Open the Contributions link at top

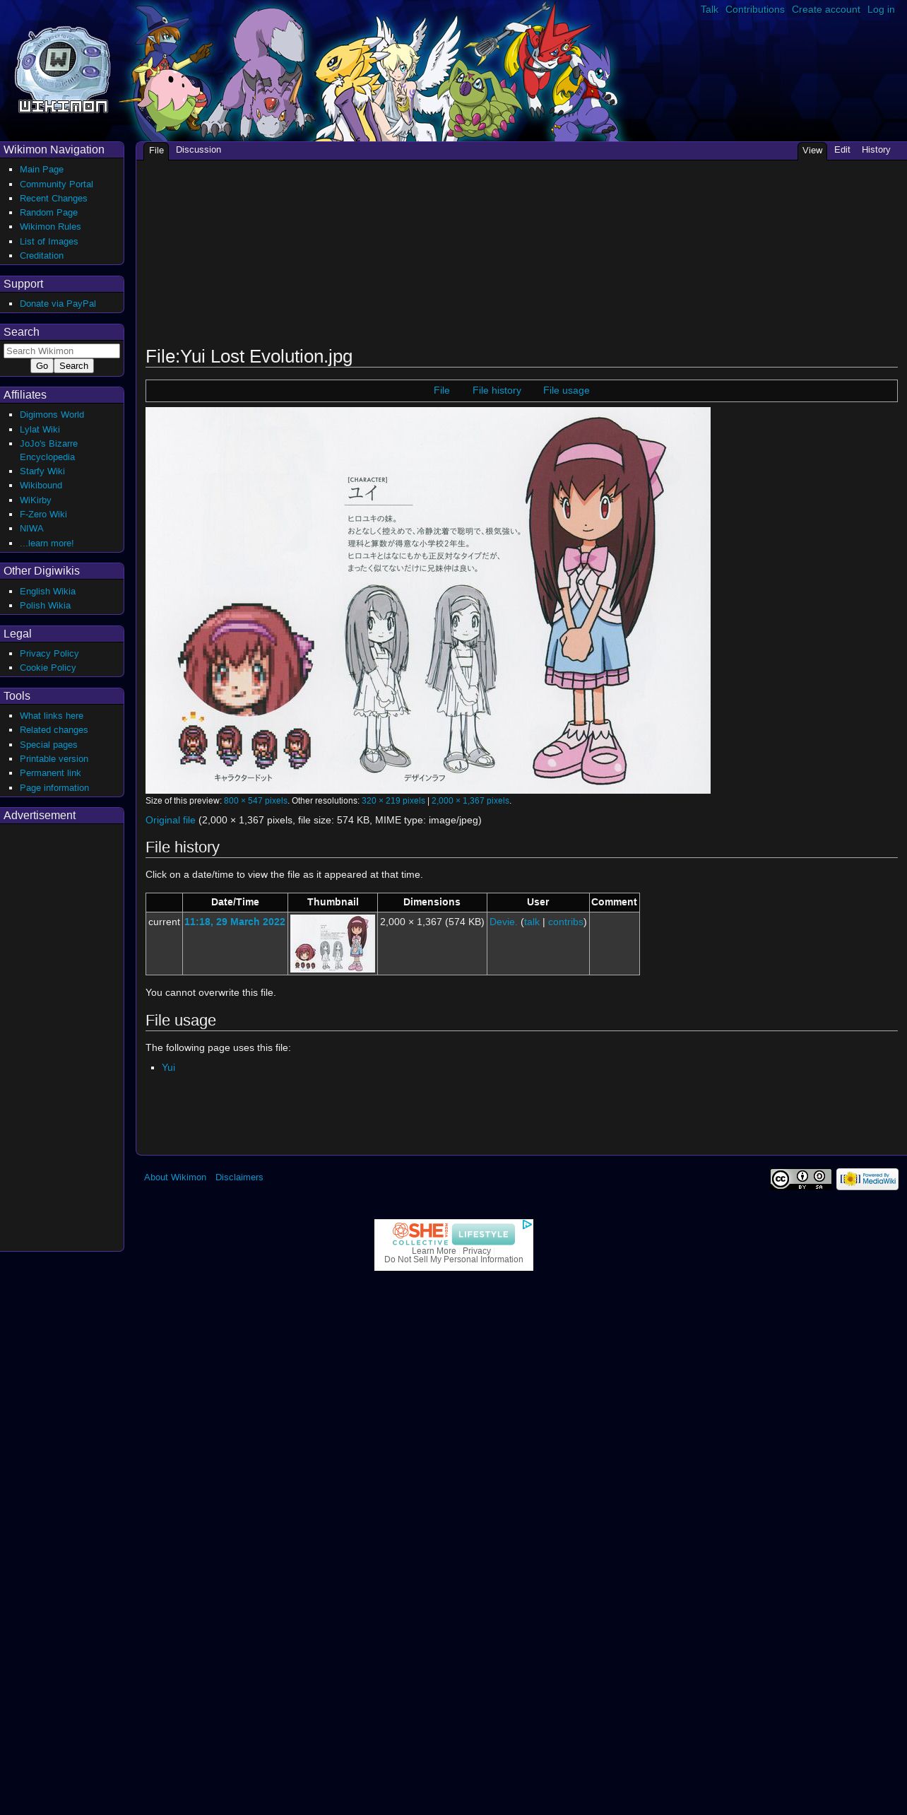click(754, 10)
